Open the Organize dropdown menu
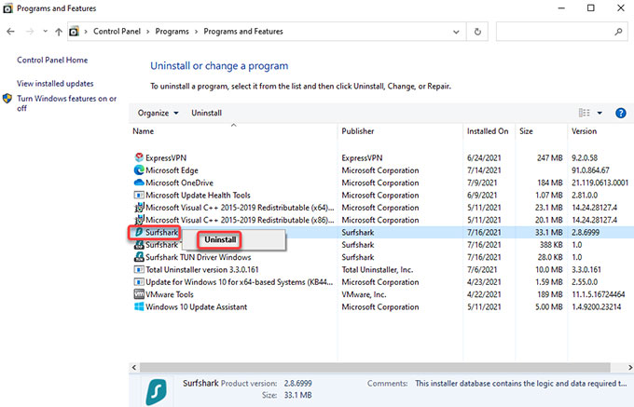Image resolution: width=634 pixels, height=407 pixels. pos(158,113)
